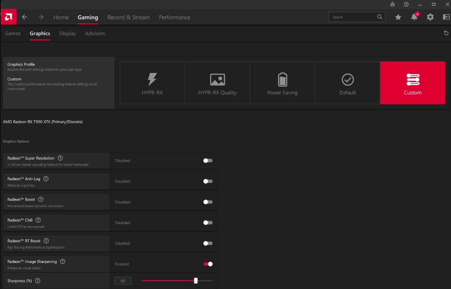The width and height of the screenshot is (451, 289).
Task: Open the Performance tab
Action: (x=175, y=17)
